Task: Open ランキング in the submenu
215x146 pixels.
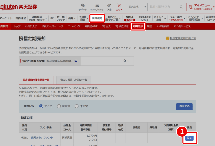Action: 74,26
